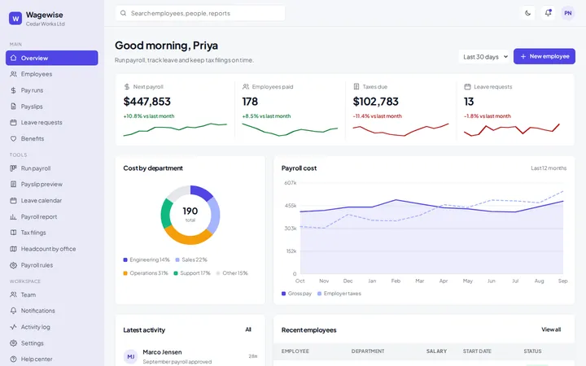Click the Overview home icon in sidebar
The image size is (586, 366).
(x=14, y=58)
